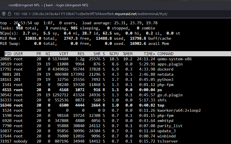Click the RES column header
This screenshot has width=231, height=144.
coord(81,54)
